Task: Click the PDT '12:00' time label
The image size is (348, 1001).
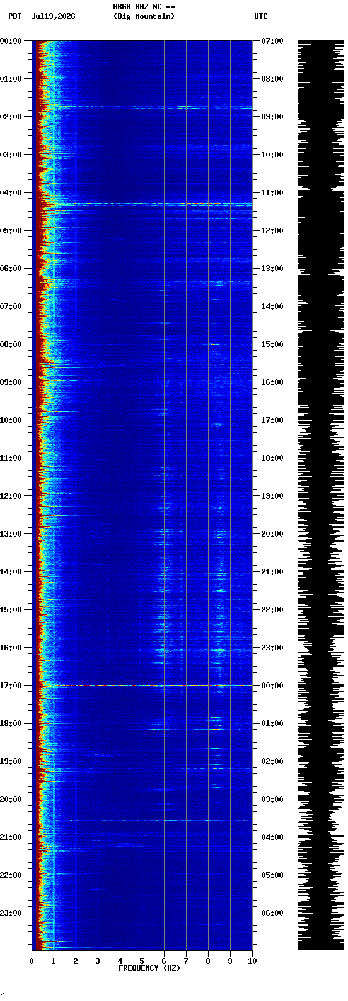Action: 11,496
